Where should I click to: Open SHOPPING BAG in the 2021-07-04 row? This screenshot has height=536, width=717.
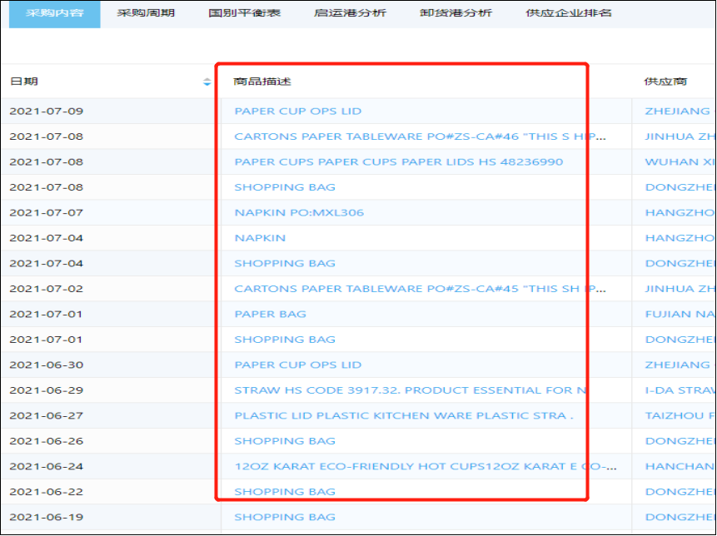285,264
